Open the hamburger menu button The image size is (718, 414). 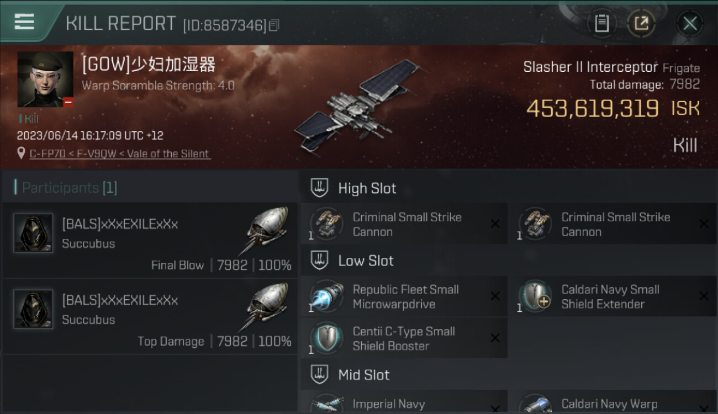(x=24, y=22)
